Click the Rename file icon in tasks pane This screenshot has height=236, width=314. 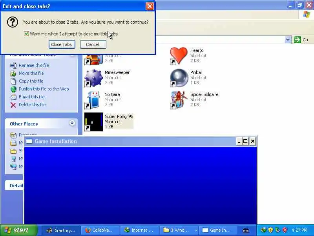pyautogui.click(x=13, y=65)
